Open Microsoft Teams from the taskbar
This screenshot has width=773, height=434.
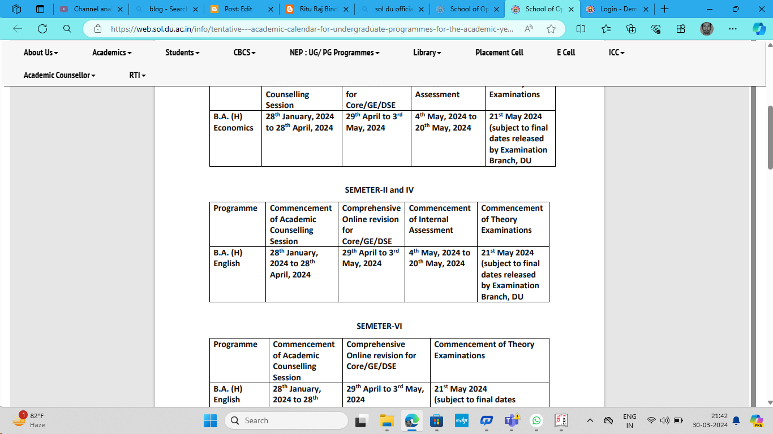click(511, 420)
